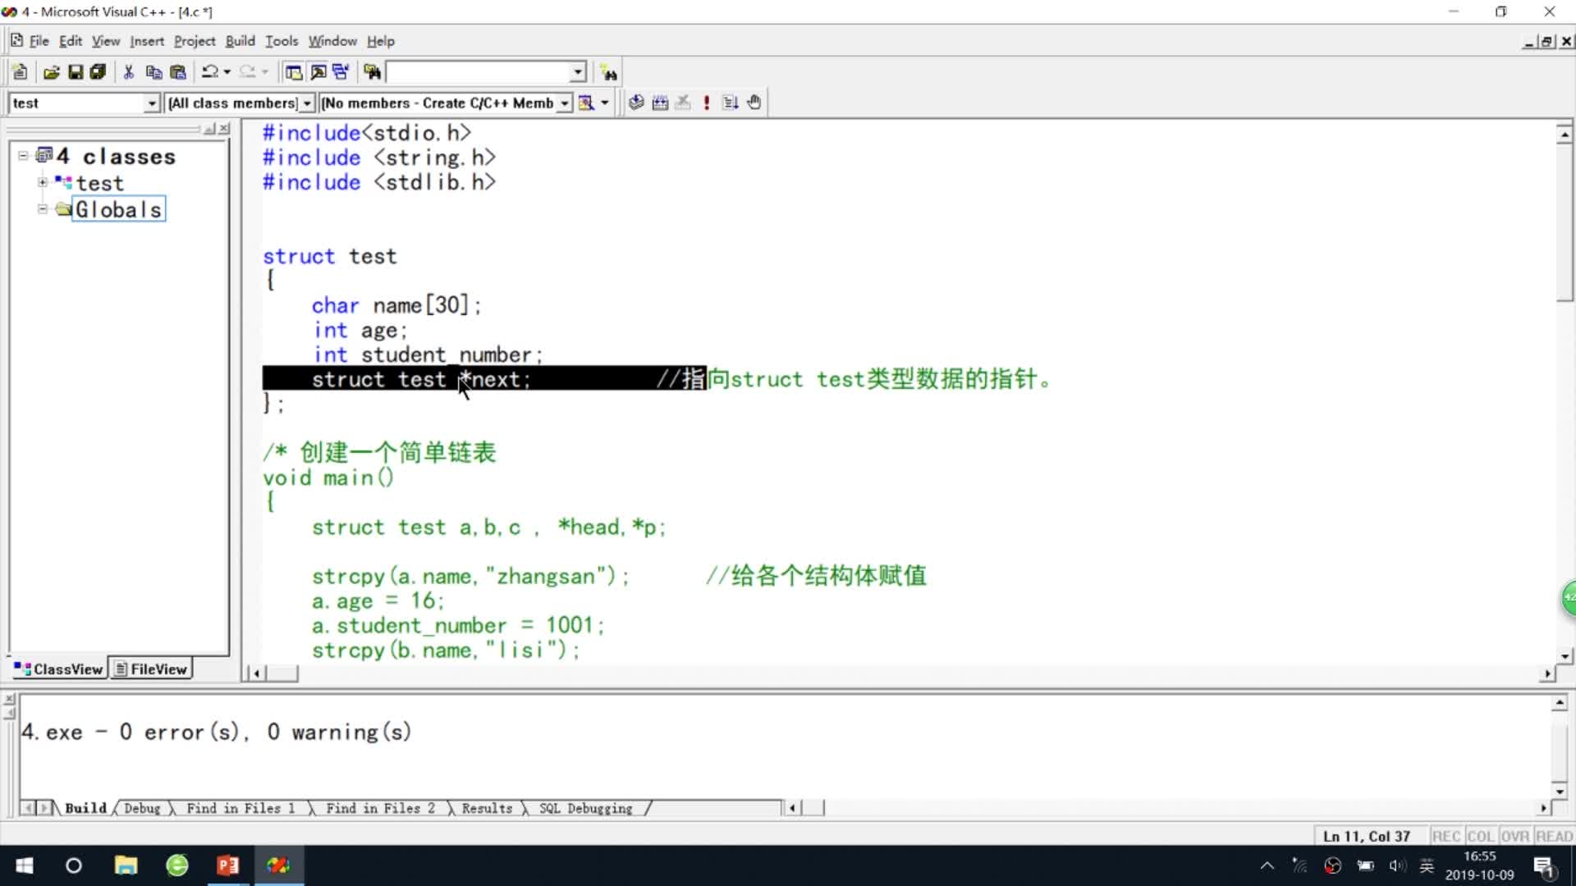The image size is (1576, 886).
Task: Open the test class combo box dropdown
Action: (x=152, y=103)
